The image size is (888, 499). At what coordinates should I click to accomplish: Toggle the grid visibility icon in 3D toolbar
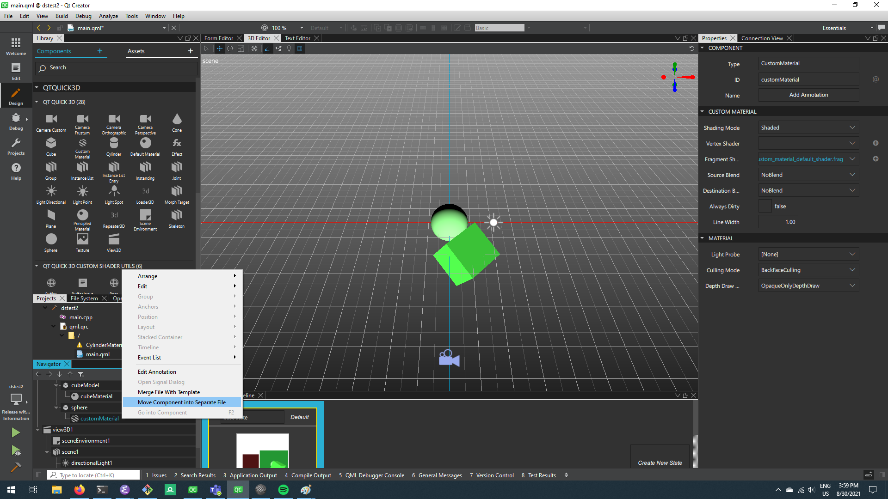click(x=300, y=49)
